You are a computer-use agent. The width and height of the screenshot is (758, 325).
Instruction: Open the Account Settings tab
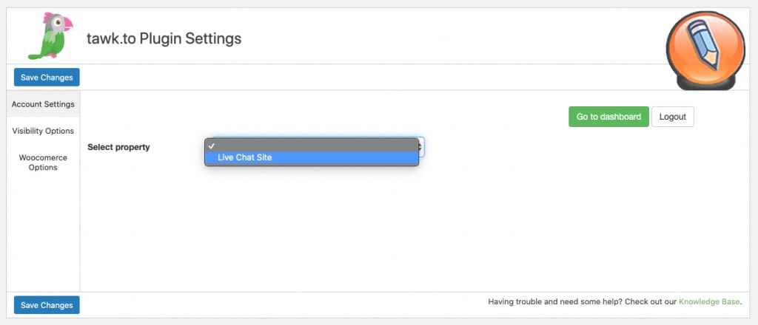43,104
